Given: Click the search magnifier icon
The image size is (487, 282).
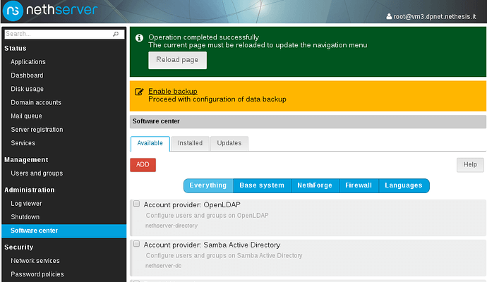Looking at the screenshot, I should coord(116,34).
